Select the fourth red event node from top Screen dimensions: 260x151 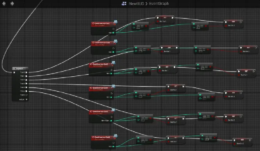tap(101, 89)
